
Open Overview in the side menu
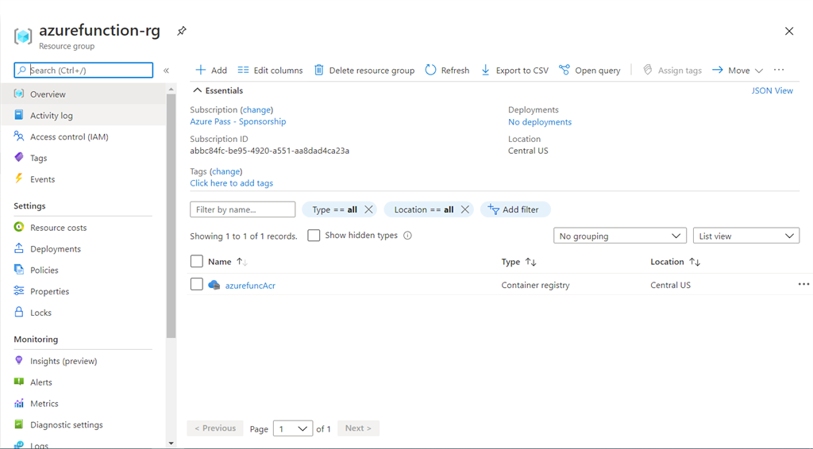point(48,94)
